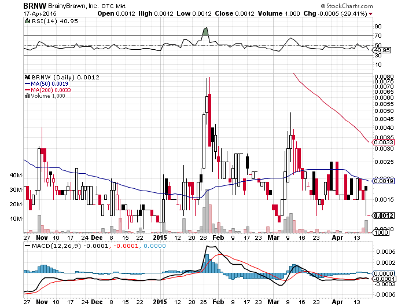405x307 pixels.
Task: Click the 1000 volume tag
Action: pyautogui.click(x=381, y=232)
